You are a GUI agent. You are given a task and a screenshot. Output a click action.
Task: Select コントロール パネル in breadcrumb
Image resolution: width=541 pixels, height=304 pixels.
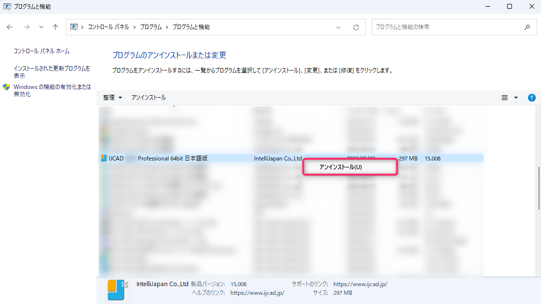click(x=108, y=27)
